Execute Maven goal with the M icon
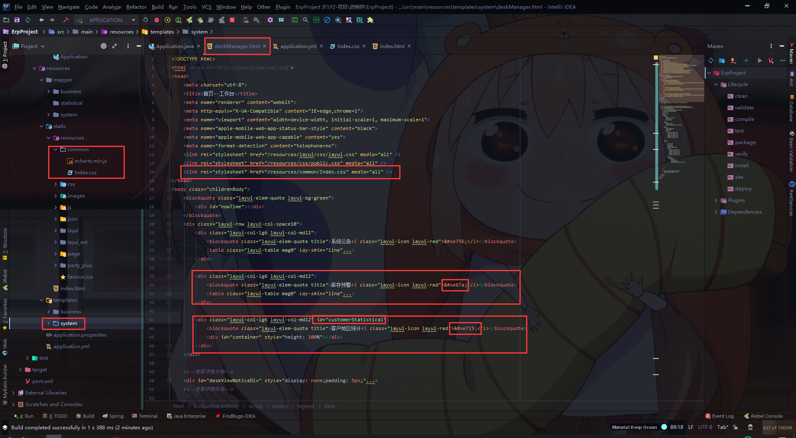The image size is (796, 438). (771, 60)
